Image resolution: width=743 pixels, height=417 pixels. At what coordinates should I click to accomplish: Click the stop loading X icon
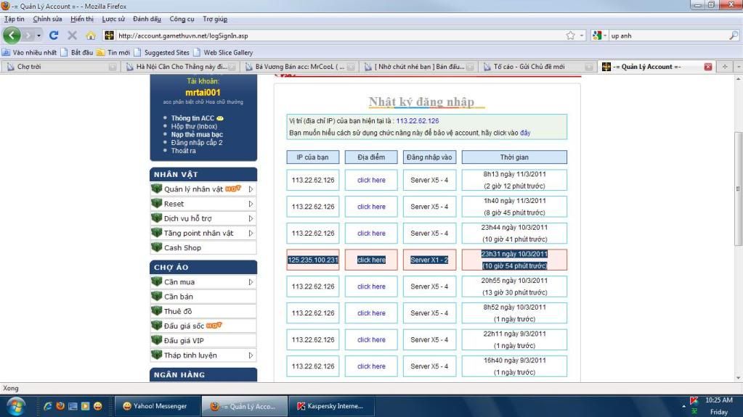pyautogui.click(x=72, y=36)
